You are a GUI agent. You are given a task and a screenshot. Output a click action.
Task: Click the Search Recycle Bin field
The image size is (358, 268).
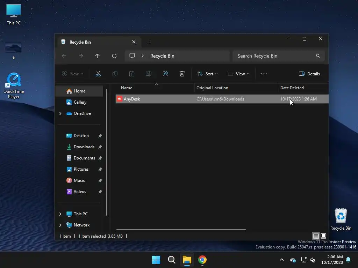(279, 56)
